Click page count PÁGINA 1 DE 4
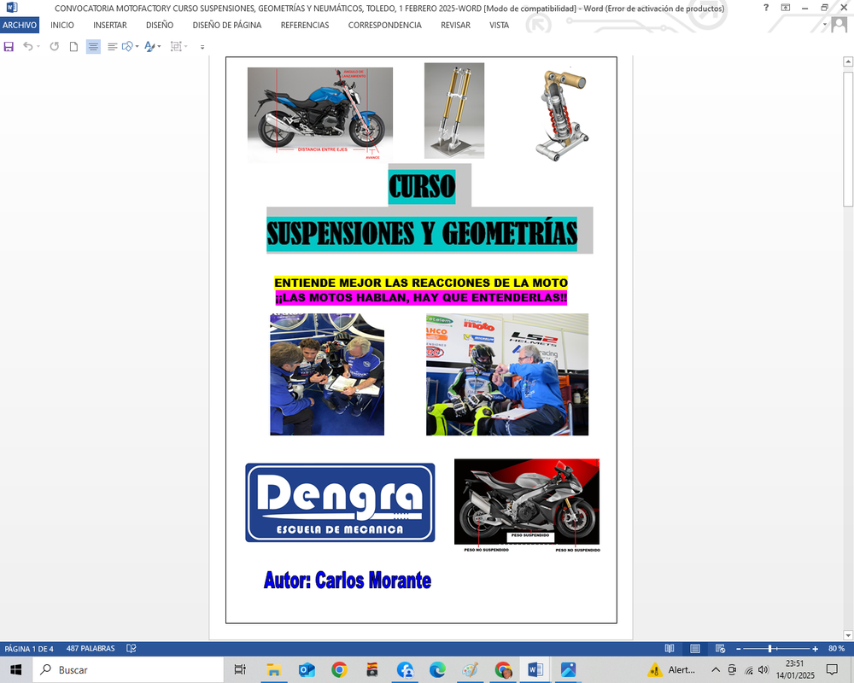Viewport: 854px width, 683px height. pos(29,649)
